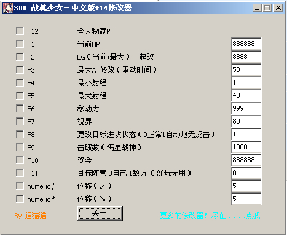
Task: Click the 击破数（满星战神）label
Action: [109, 147]
